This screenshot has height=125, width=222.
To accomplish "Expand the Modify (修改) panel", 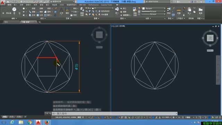I will [43, 18].
